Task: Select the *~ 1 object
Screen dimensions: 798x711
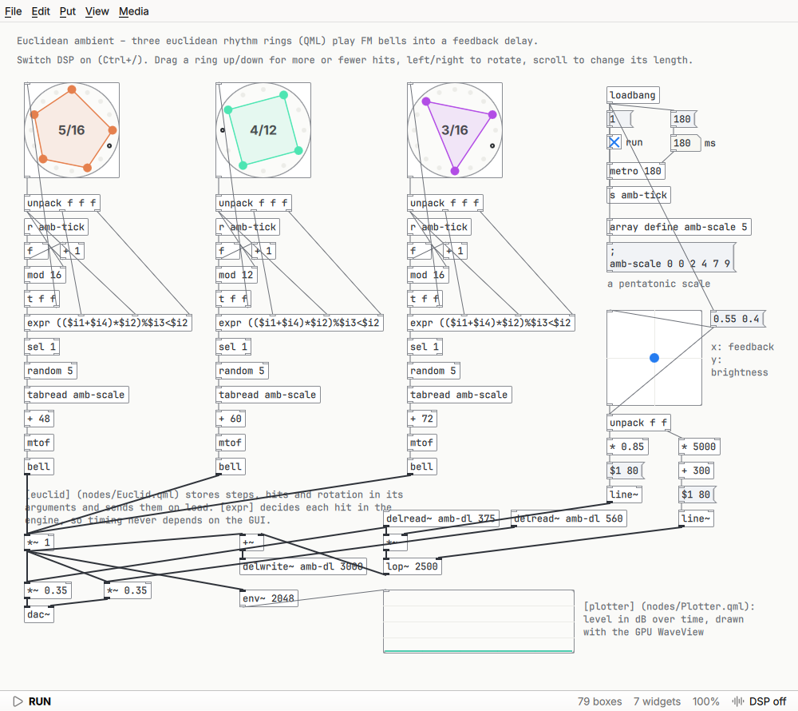Action: click(39, 542)
